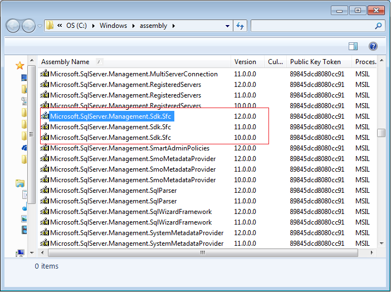Click the SmartAdminPolicies assembly icon
This screenshot has width=391, height=292.
coord(45,148)
